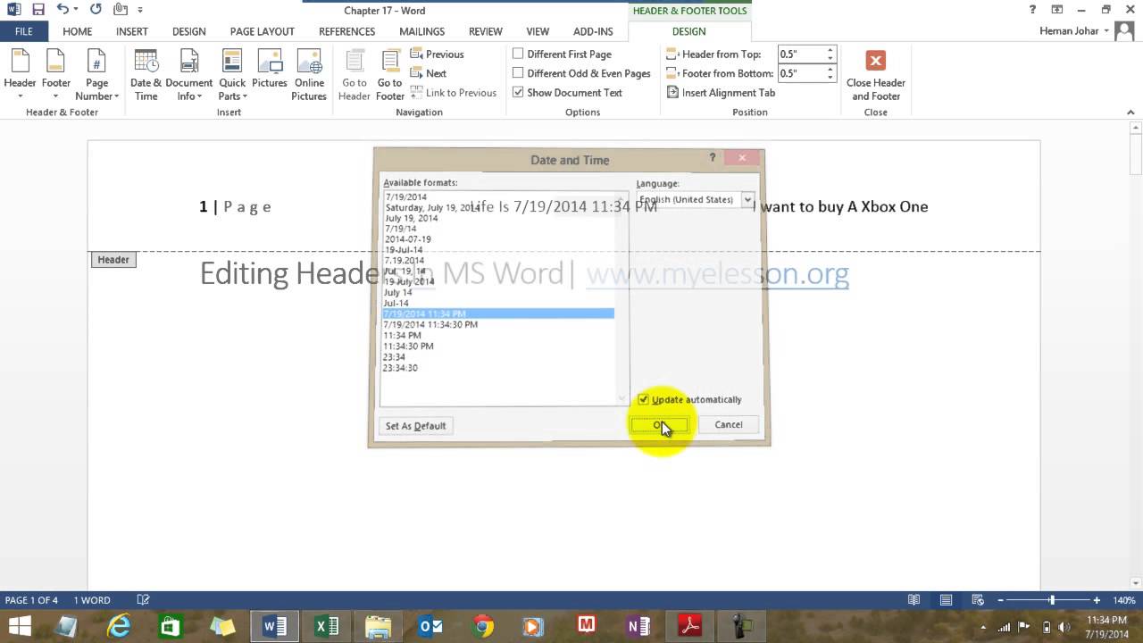The height and width of the screenshot is (643, 1143).
Task: Open Excel from taskbar
Action: tap(327, 626)
